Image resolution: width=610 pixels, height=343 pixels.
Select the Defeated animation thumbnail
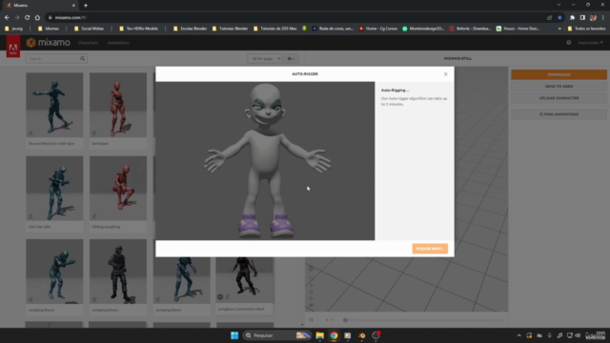[x=118, y=105]
